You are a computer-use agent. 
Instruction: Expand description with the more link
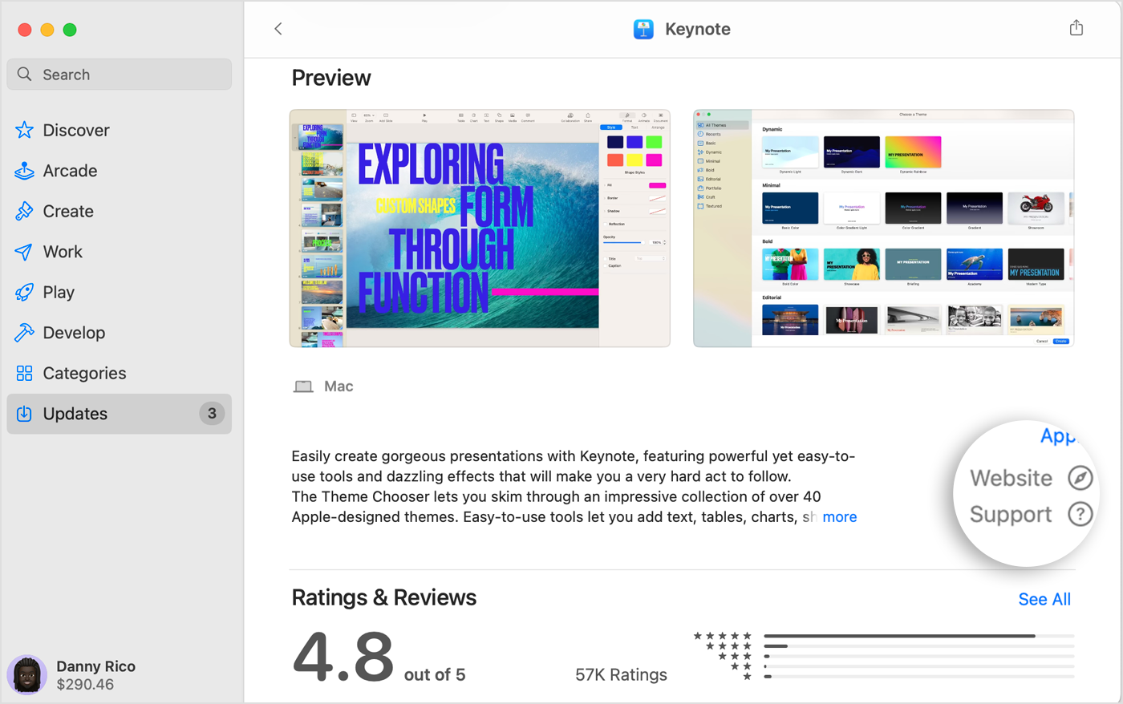coord(840,517)
